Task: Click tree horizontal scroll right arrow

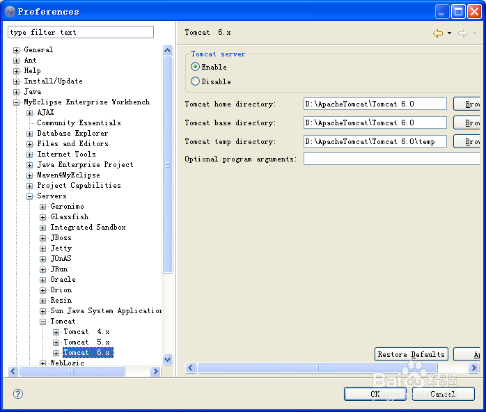Action: [155, 371]
